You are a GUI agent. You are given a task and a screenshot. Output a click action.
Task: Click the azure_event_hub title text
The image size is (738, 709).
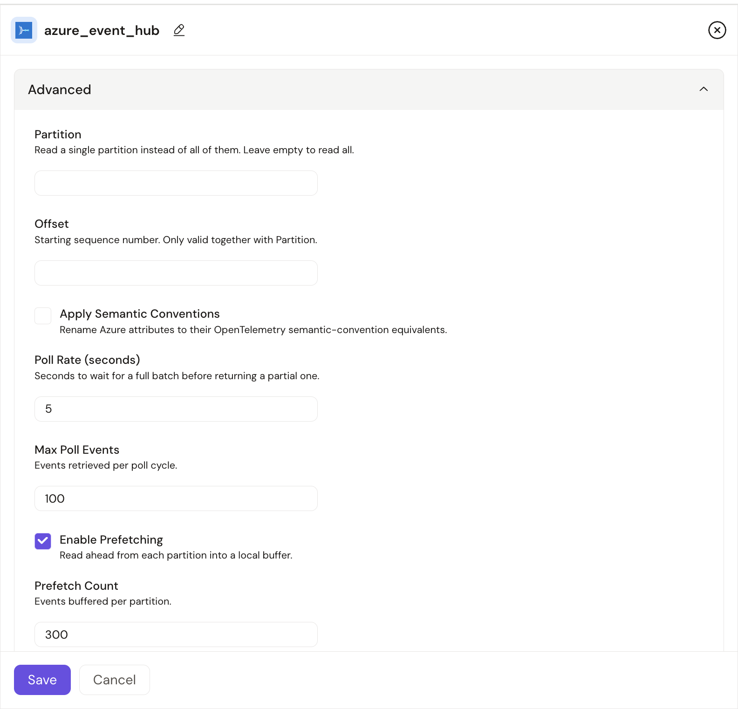pos(102,31)
